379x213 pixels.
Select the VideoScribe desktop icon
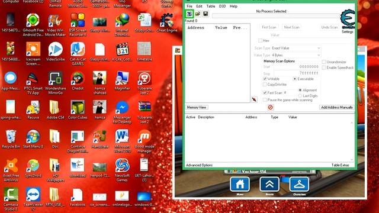55,51
